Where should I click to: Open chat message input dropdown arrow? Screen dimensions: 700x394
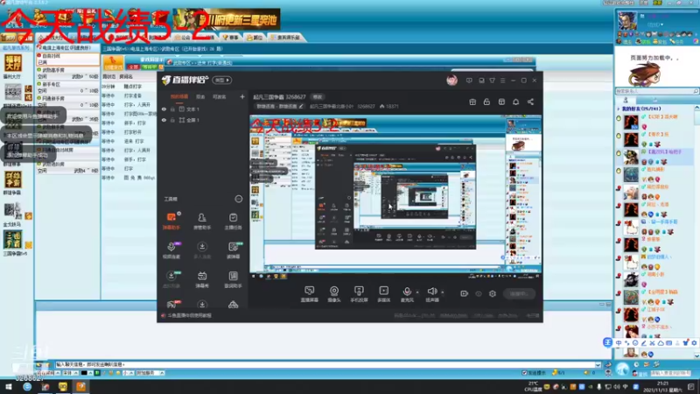598,364
